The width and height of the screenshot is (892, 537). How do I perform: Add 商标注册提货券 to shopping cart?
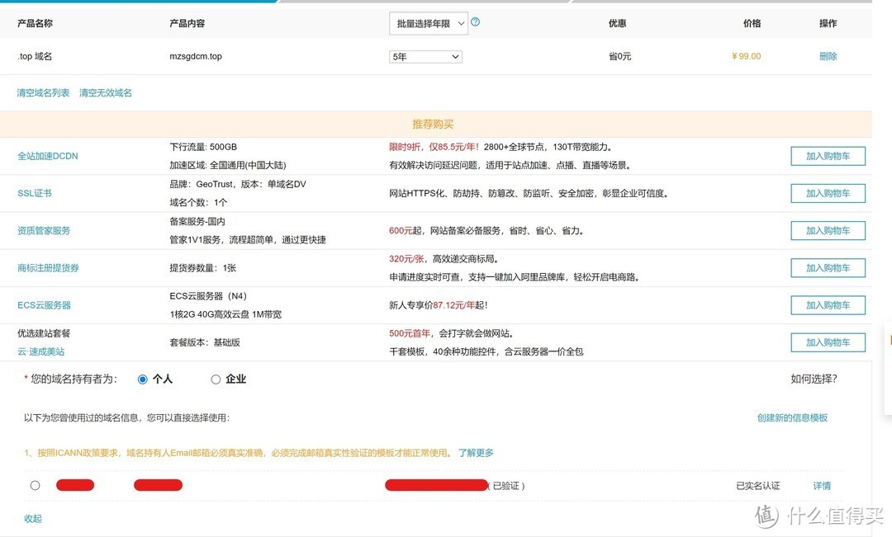coord(828,267)
